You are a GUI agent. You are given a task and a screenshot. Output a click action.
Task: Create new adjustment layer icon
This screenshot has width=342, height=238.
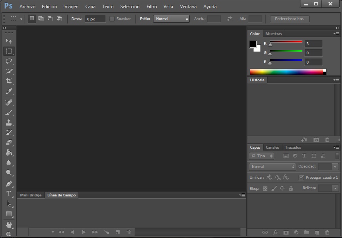(296, 232)
